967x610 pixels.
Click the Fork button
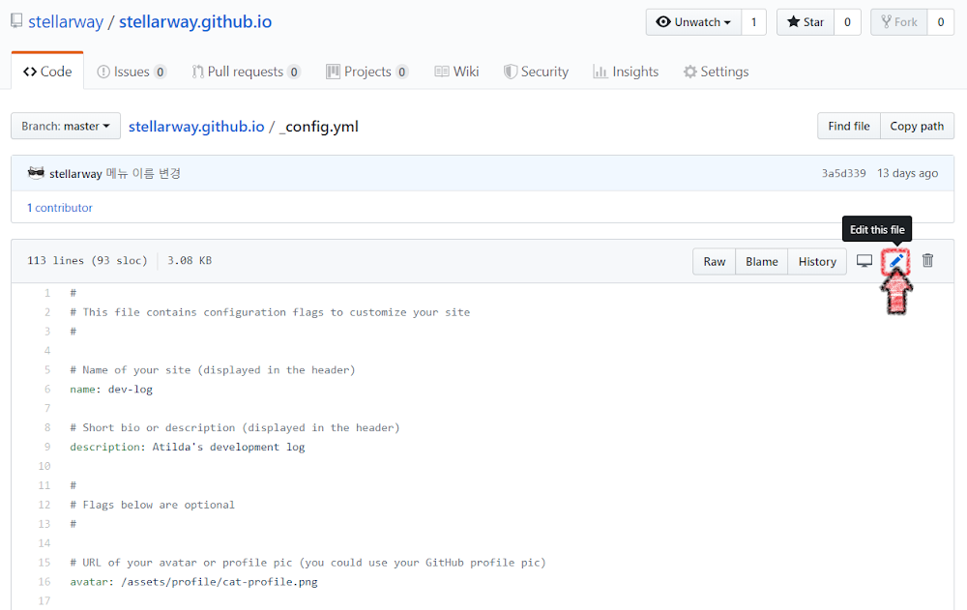click(x=899, y=22)
